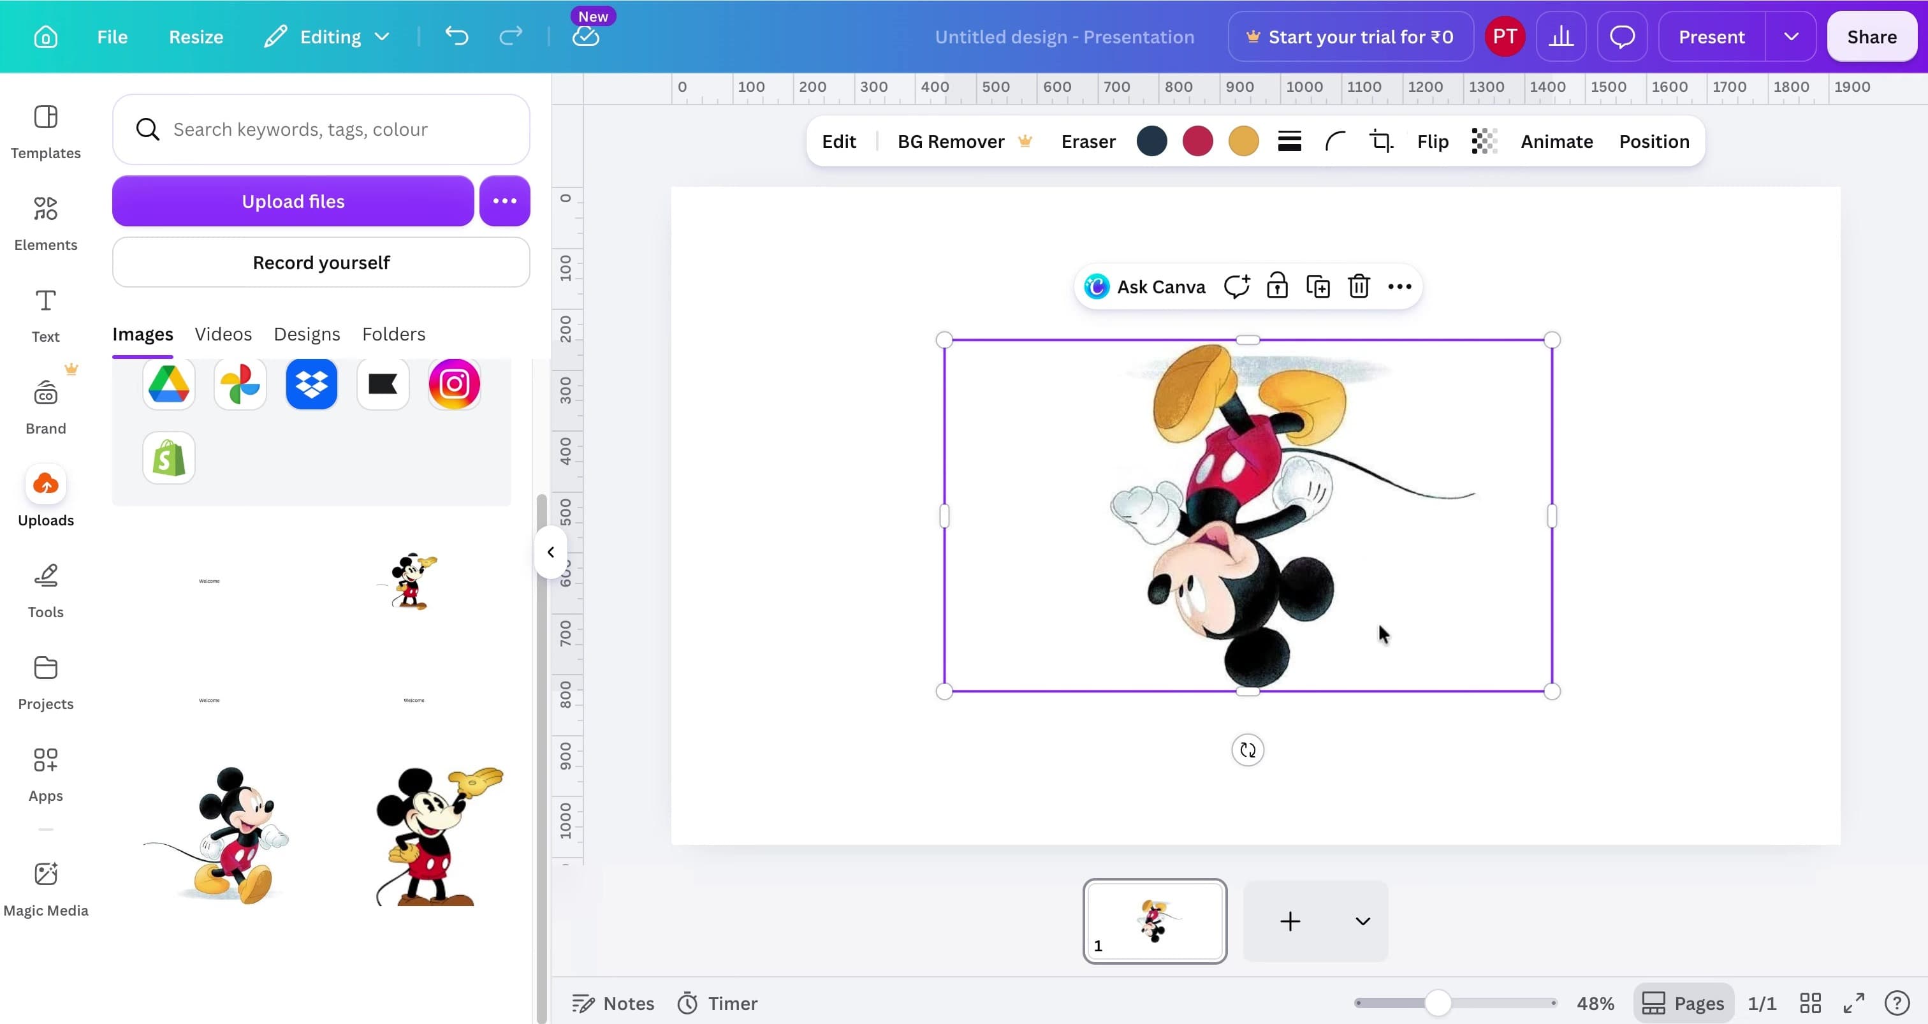Expand add page options arrow
Screen dimensions: 1928x1024
click(x=1363, y=921)
